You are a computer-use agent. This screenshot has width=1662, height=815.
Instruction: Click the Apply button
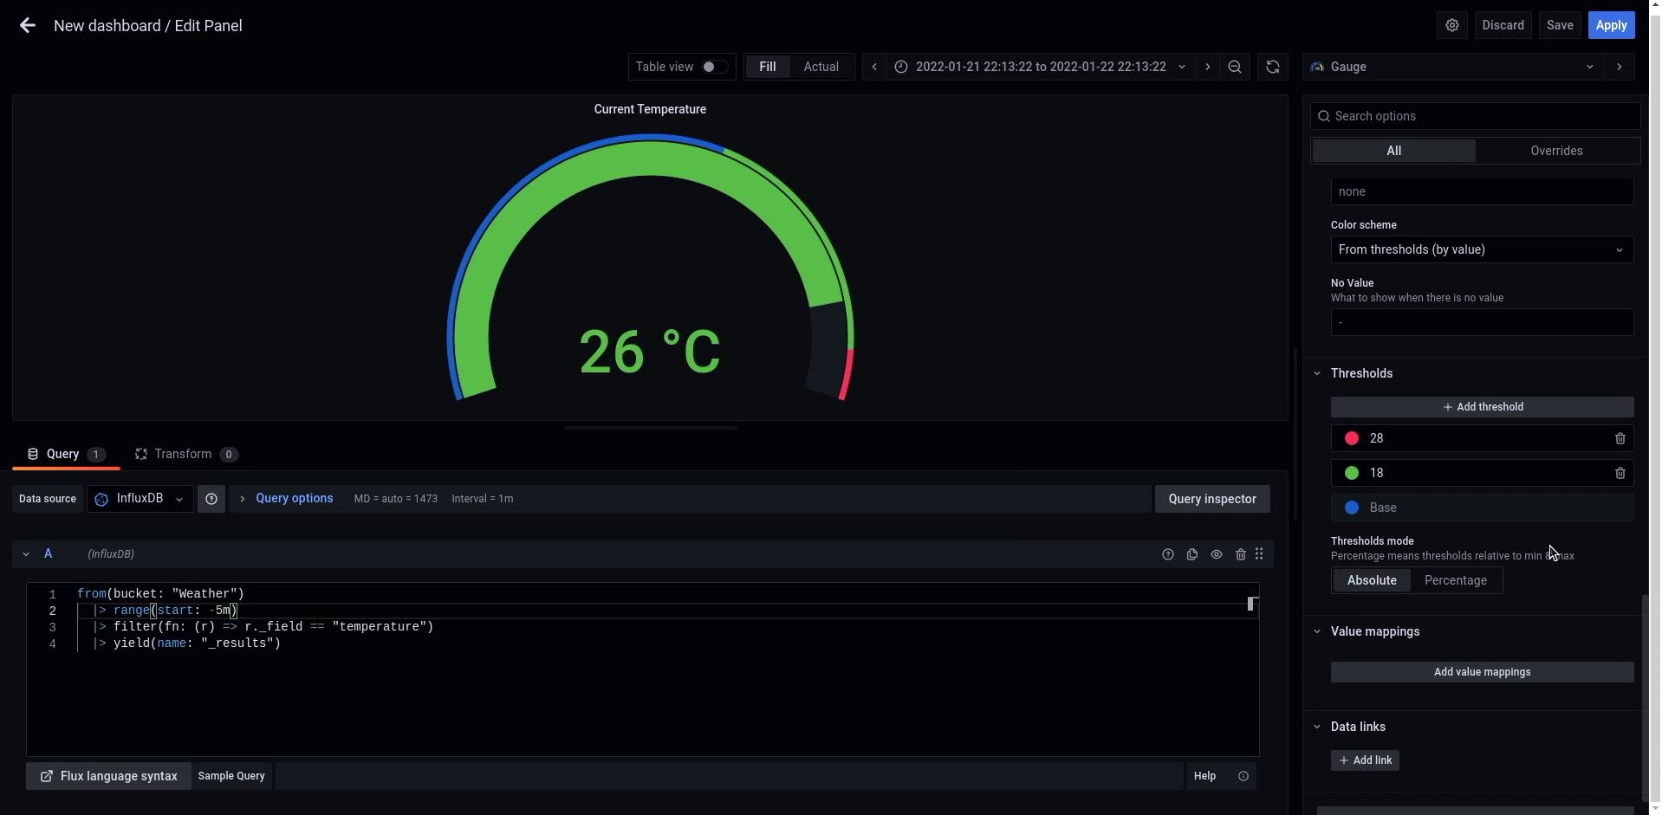1610,25
